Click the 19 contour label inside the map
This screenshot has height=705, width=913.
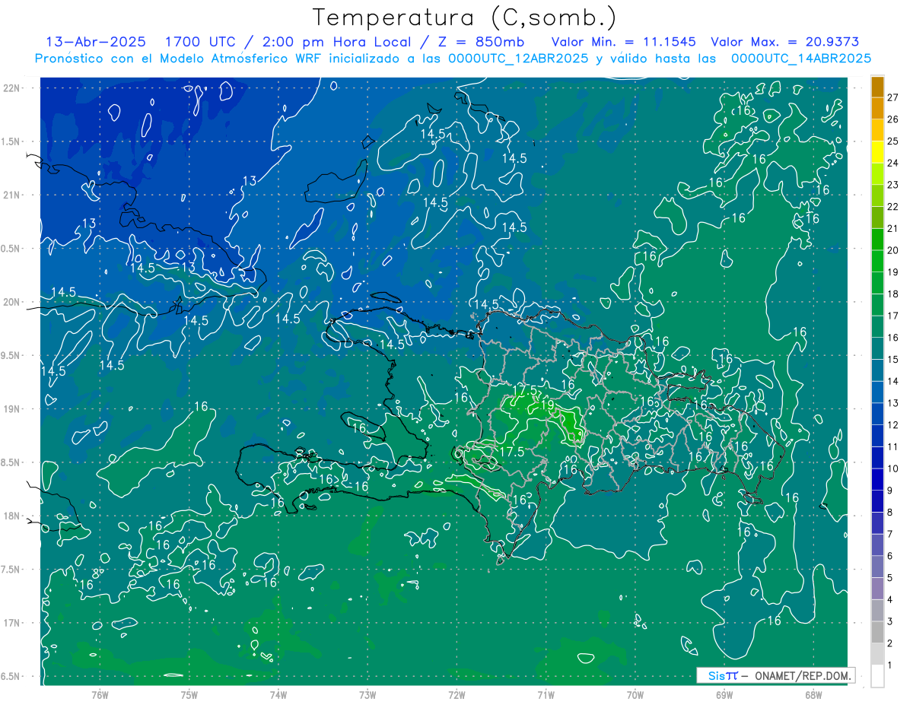546,405
